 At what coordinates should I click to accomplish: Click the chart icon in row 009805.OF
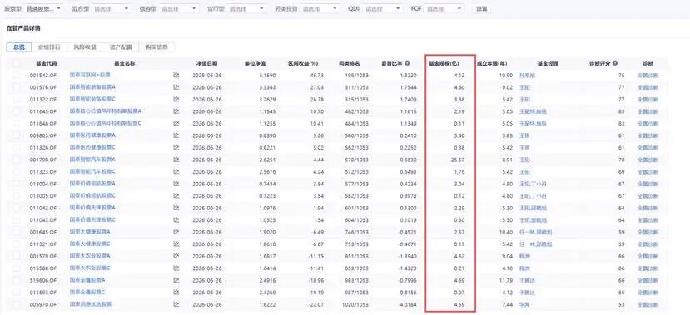176,135
